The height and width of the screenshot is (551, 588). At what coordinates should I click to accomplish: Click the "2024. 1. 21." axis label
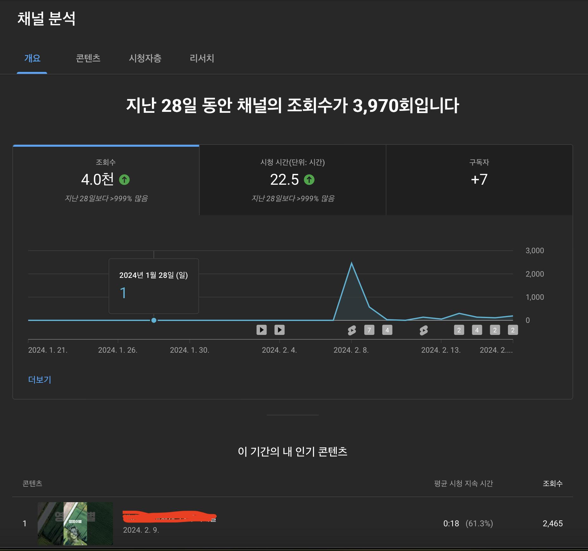(x=48, y=350)
